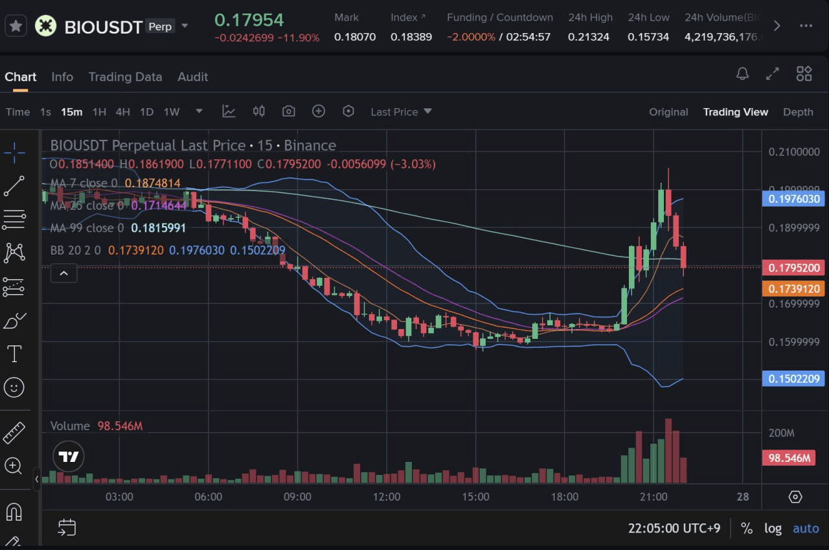
Task: Open price scale settings gear icon
Action: coord(795,497)
